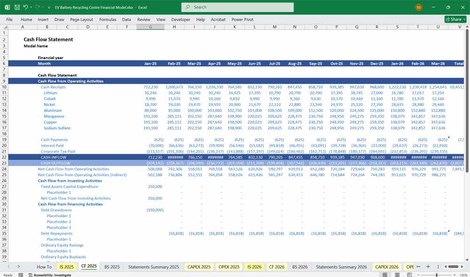The image size is (470, 277).
Task: Open the Customize Quick Access Toolbar dropdown
Action: tap(49, 7)
